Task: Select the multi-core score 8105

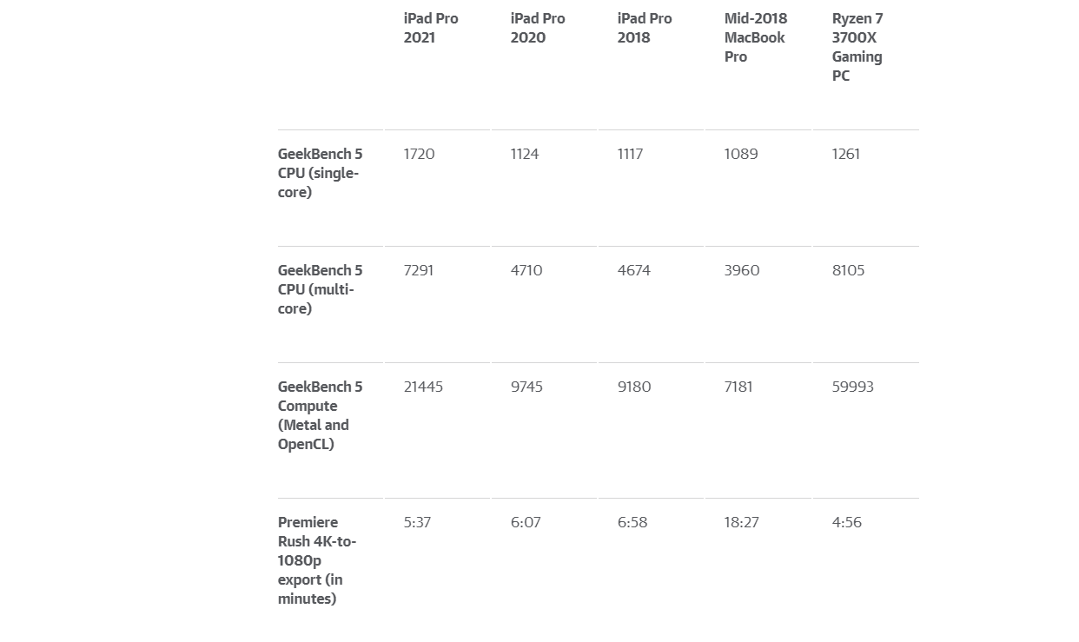Action: pyautogui.click(x=848, y=270)
